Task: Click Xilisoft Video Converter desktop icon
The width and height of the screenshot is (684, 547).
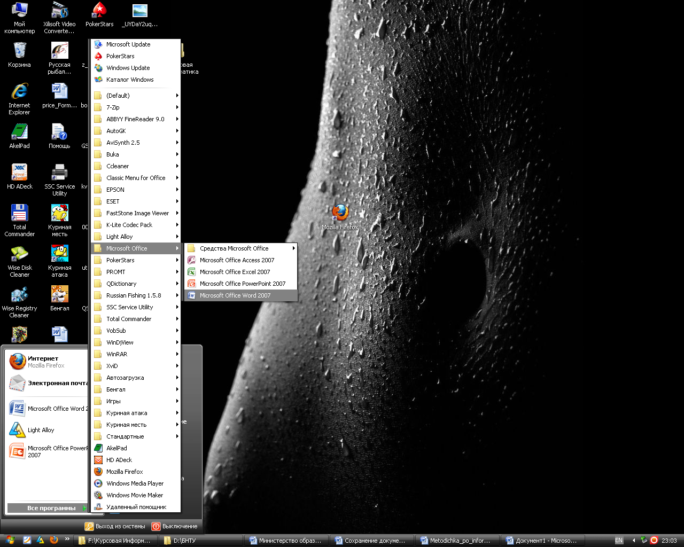Action: [60, 18]
